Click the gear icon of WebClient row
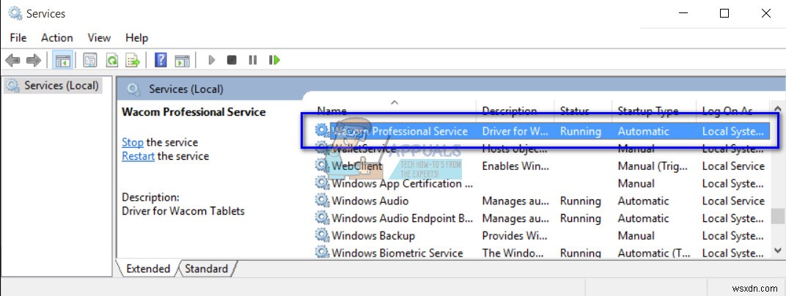This screenshot has height=296, width=786. (x=322, y=166)
